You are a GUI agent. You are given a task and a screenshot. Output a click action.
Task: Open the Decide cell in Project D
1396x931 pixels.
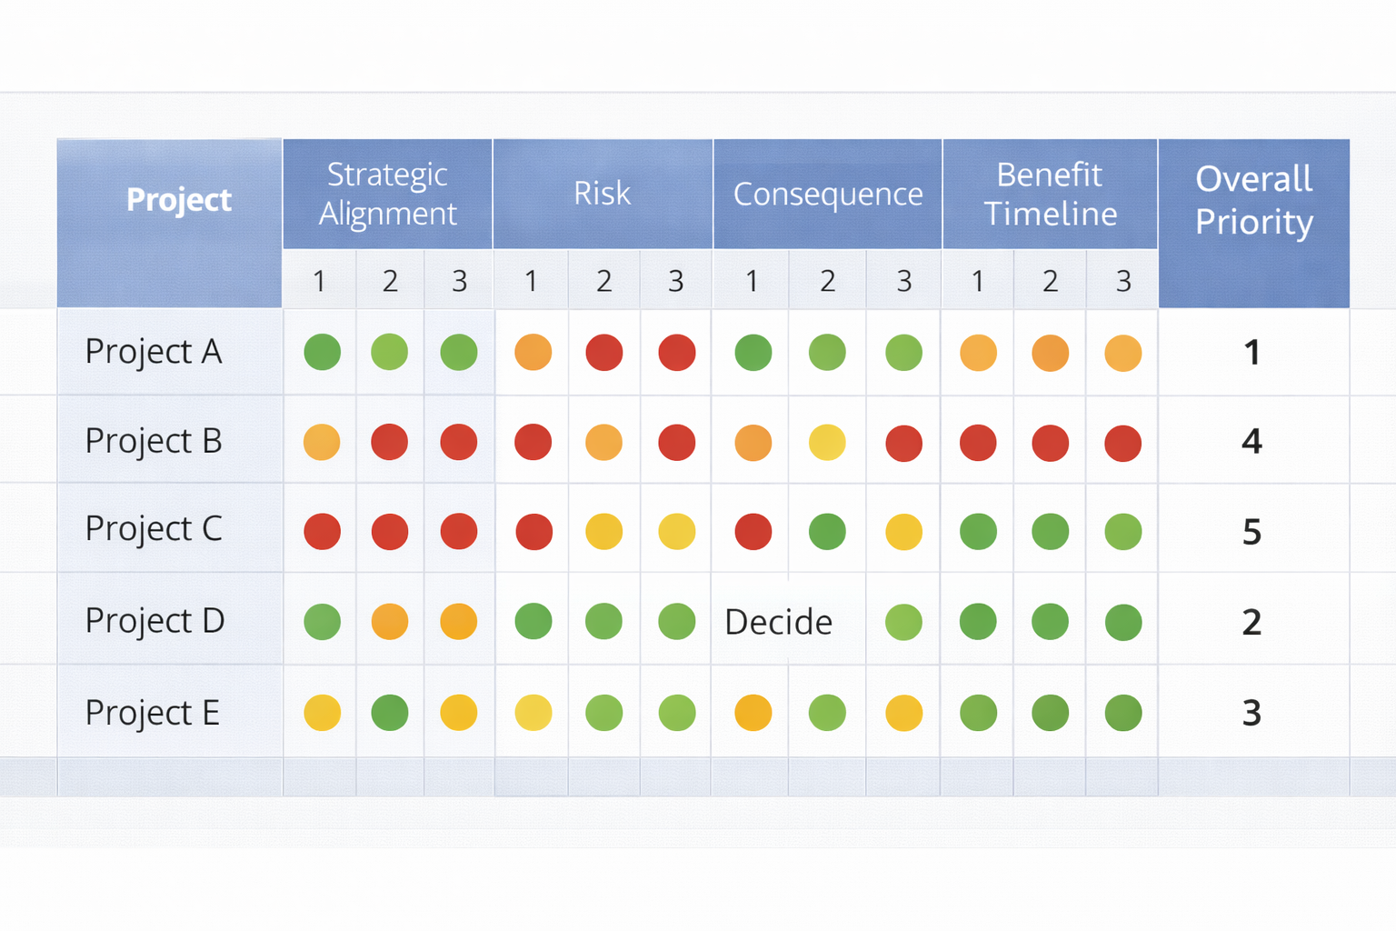(x=779, y=623)
